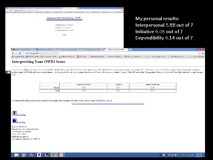
Task: Switch to the second tab with blue favicon
Action: tap(46, 49)
